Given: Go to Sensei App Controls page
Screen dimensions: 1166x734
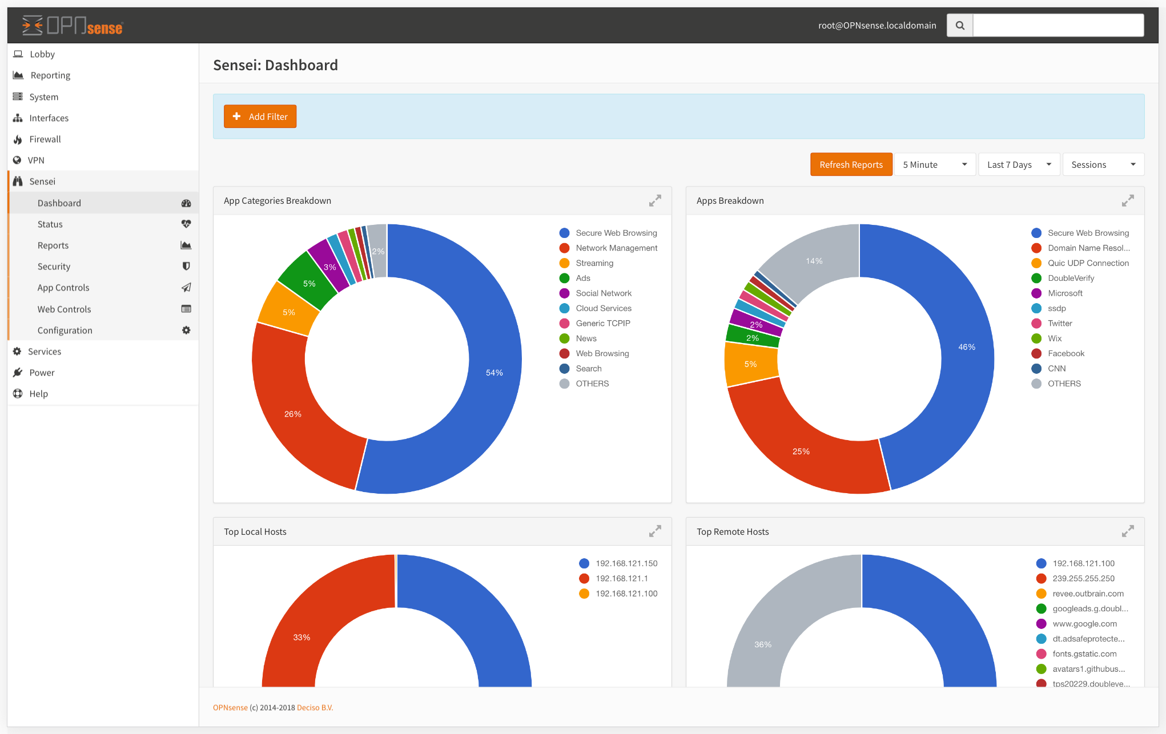Looking at the screenshot, I should coord(104,287).
